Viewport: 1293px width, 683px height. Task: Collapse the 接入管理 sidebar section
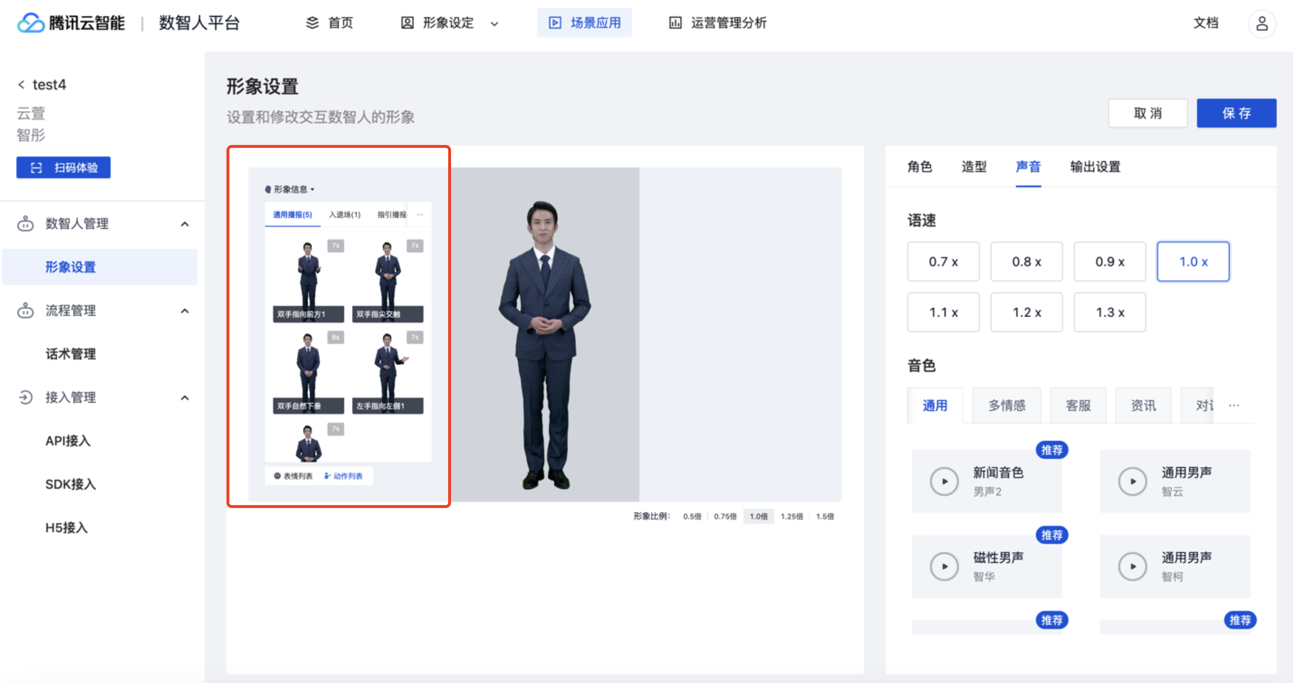pos(185,398)
